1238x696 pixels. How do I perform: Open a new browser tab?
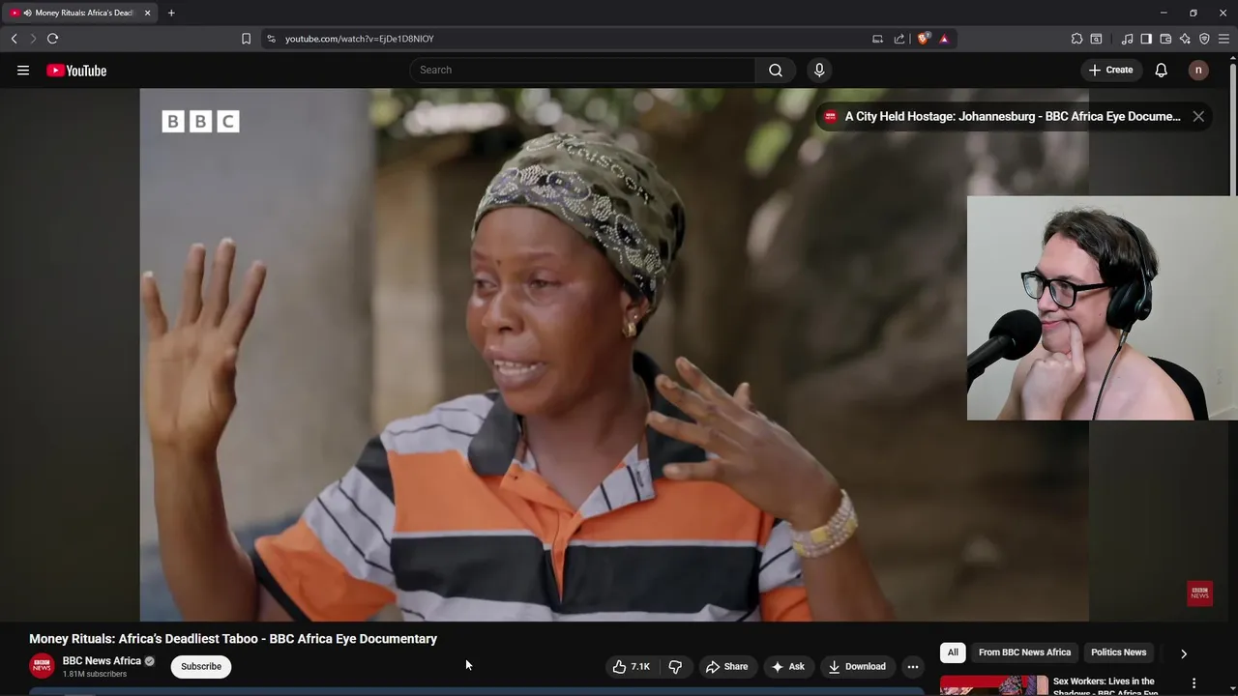click(171, 13)
